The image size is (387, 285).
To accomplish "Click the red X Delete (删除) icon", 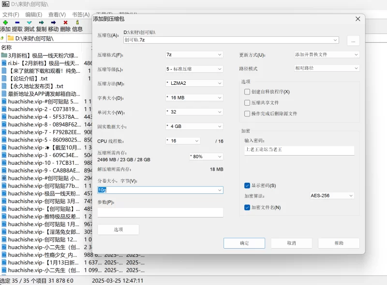I will 65,22.
